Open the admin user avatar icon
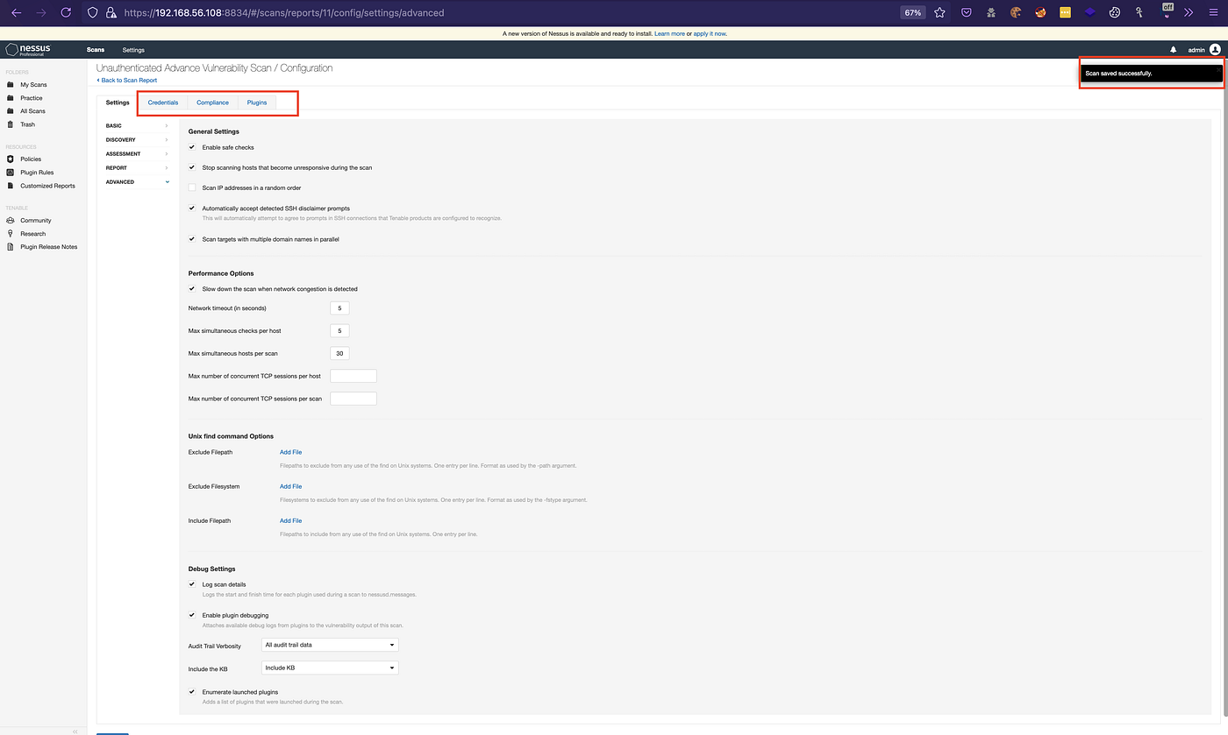1228x735 pixels. click(x=1215, y=50)
